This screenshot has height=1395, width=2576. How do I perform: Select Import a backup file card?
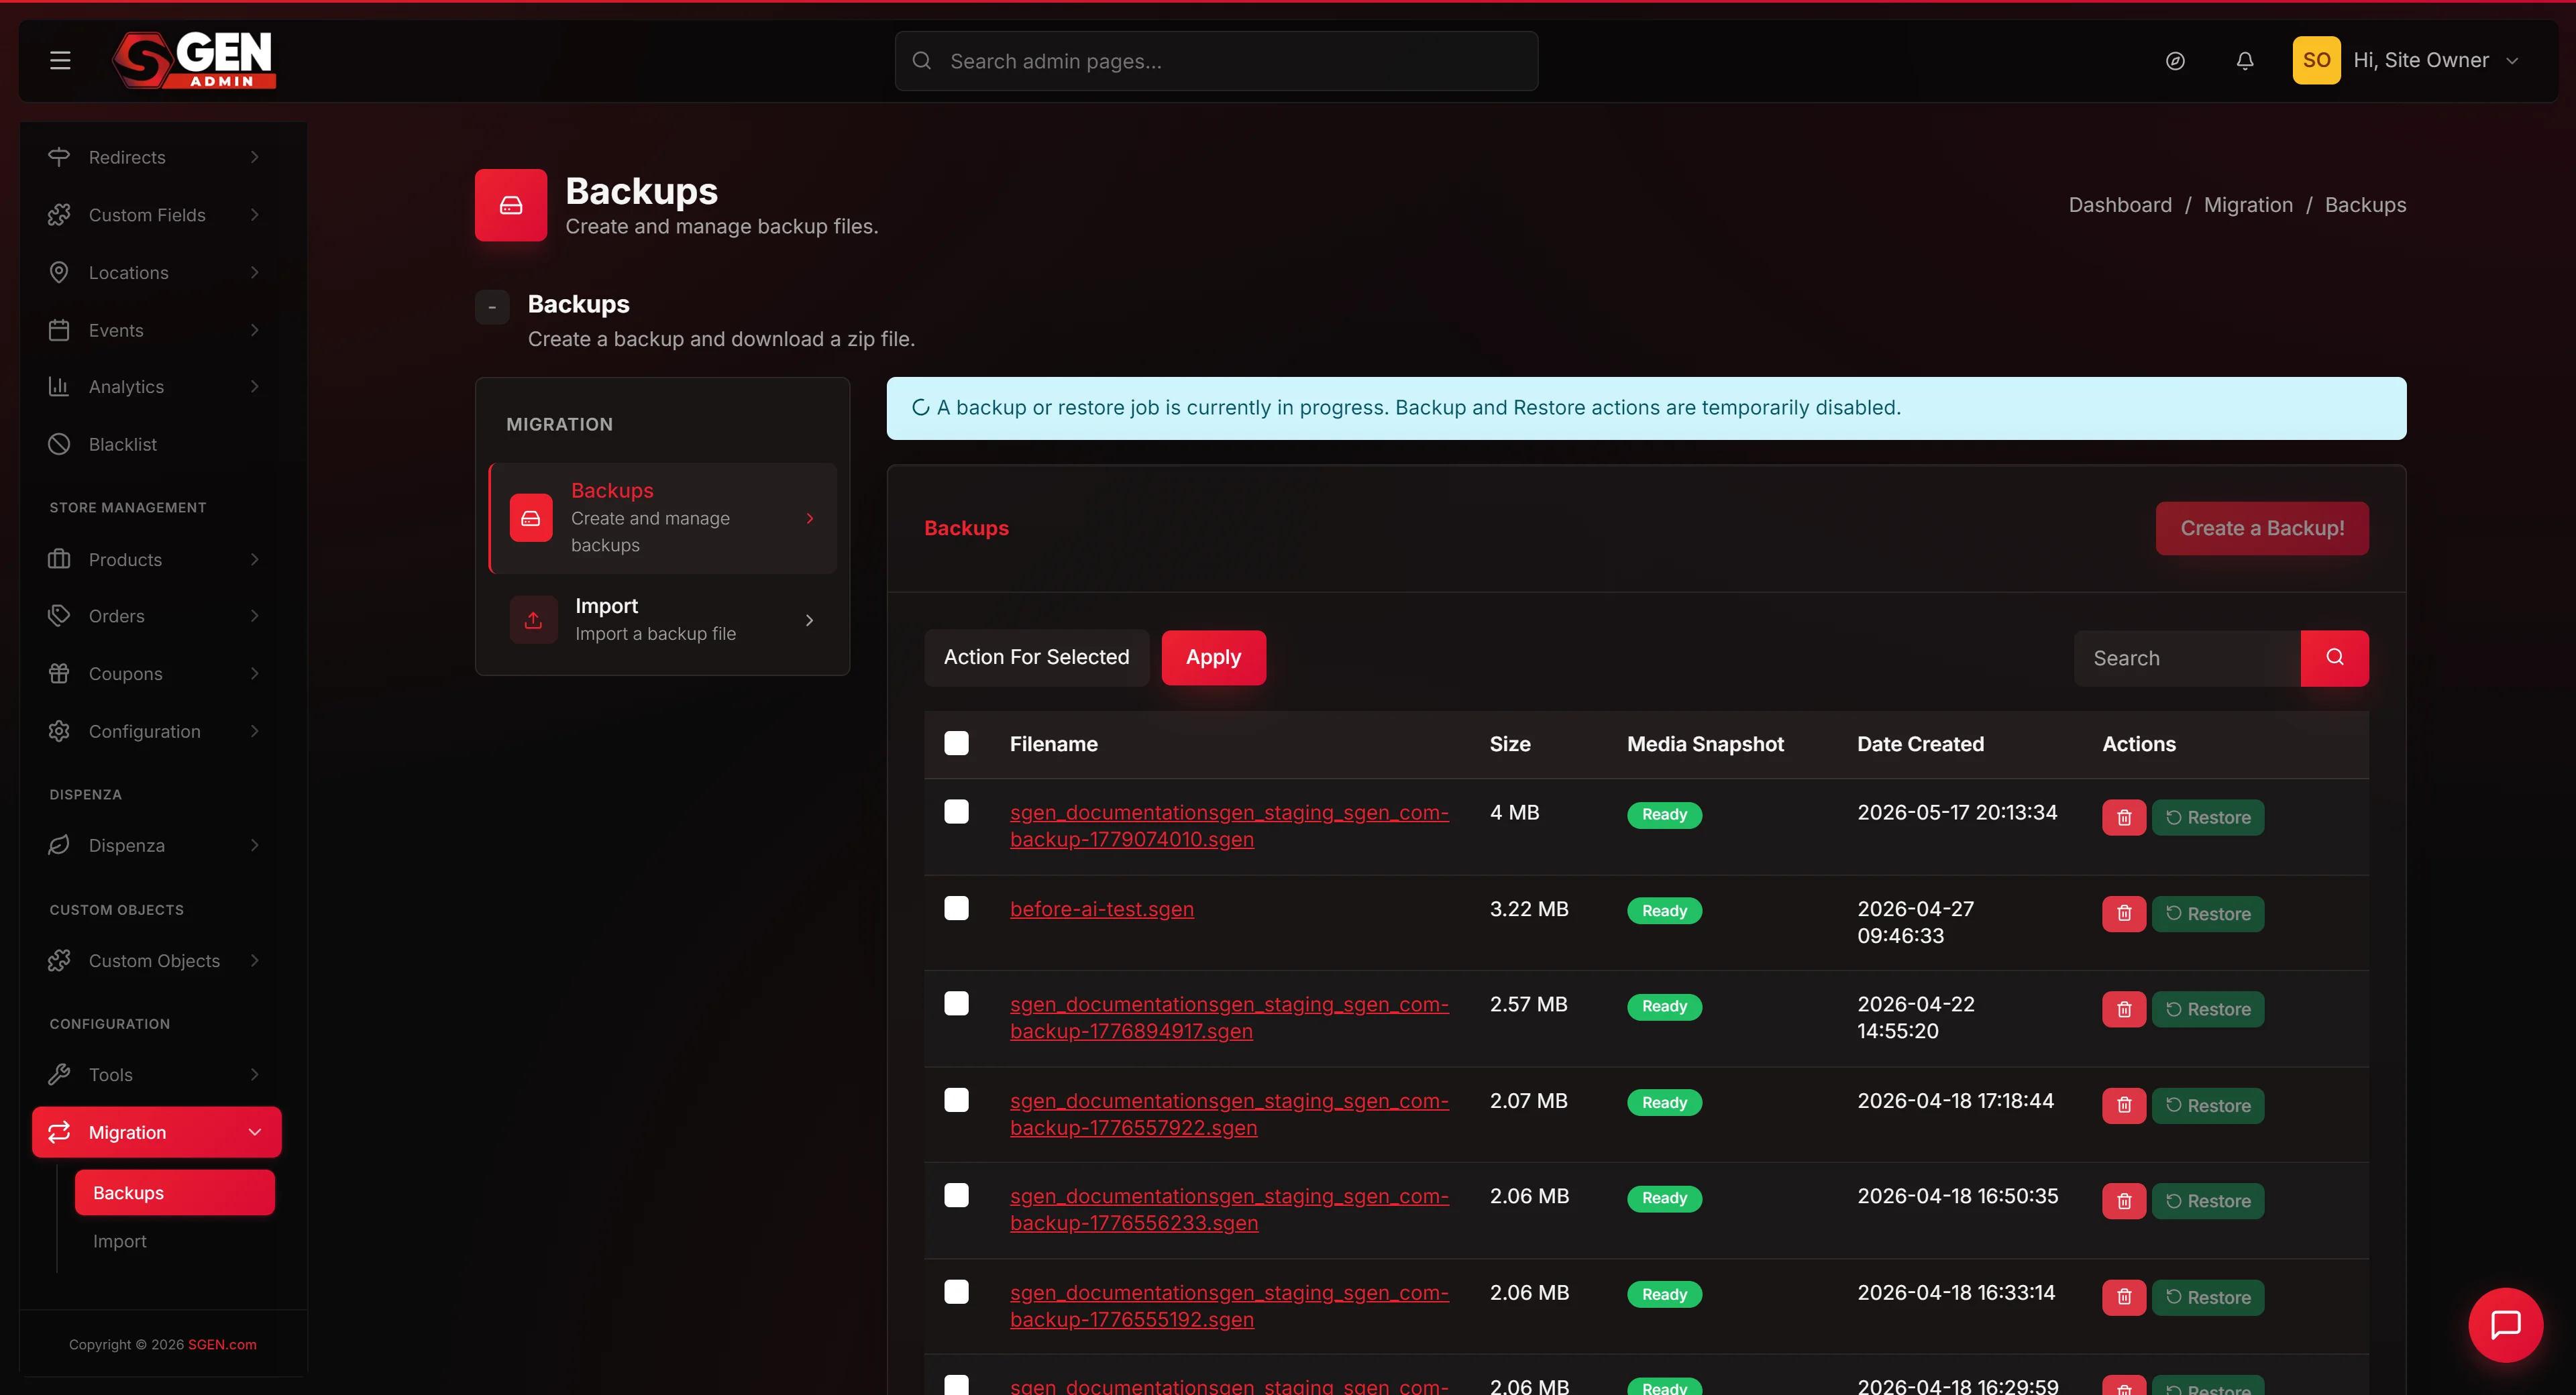pos(663,620)
